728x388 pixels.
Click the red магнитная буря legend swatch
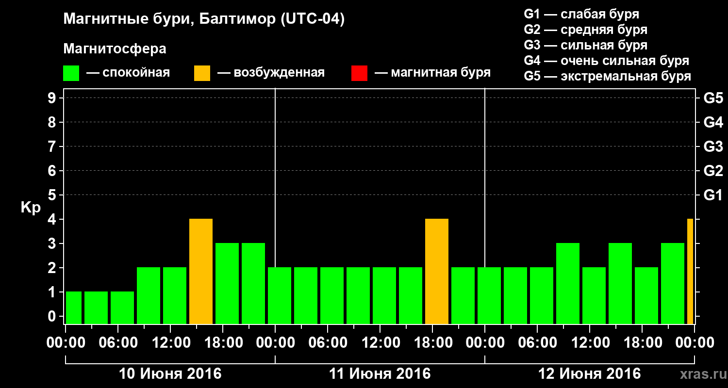[x=359, y=73]
